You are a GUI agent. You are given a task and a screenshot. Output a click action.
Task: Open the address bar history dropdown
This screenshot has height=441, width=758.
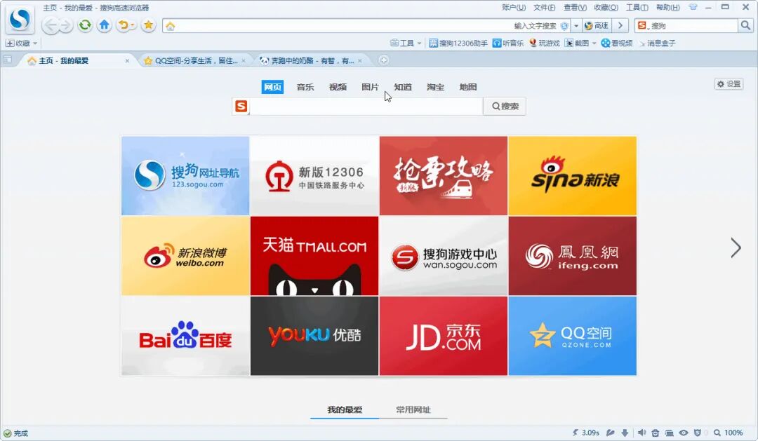click(576, 26)
